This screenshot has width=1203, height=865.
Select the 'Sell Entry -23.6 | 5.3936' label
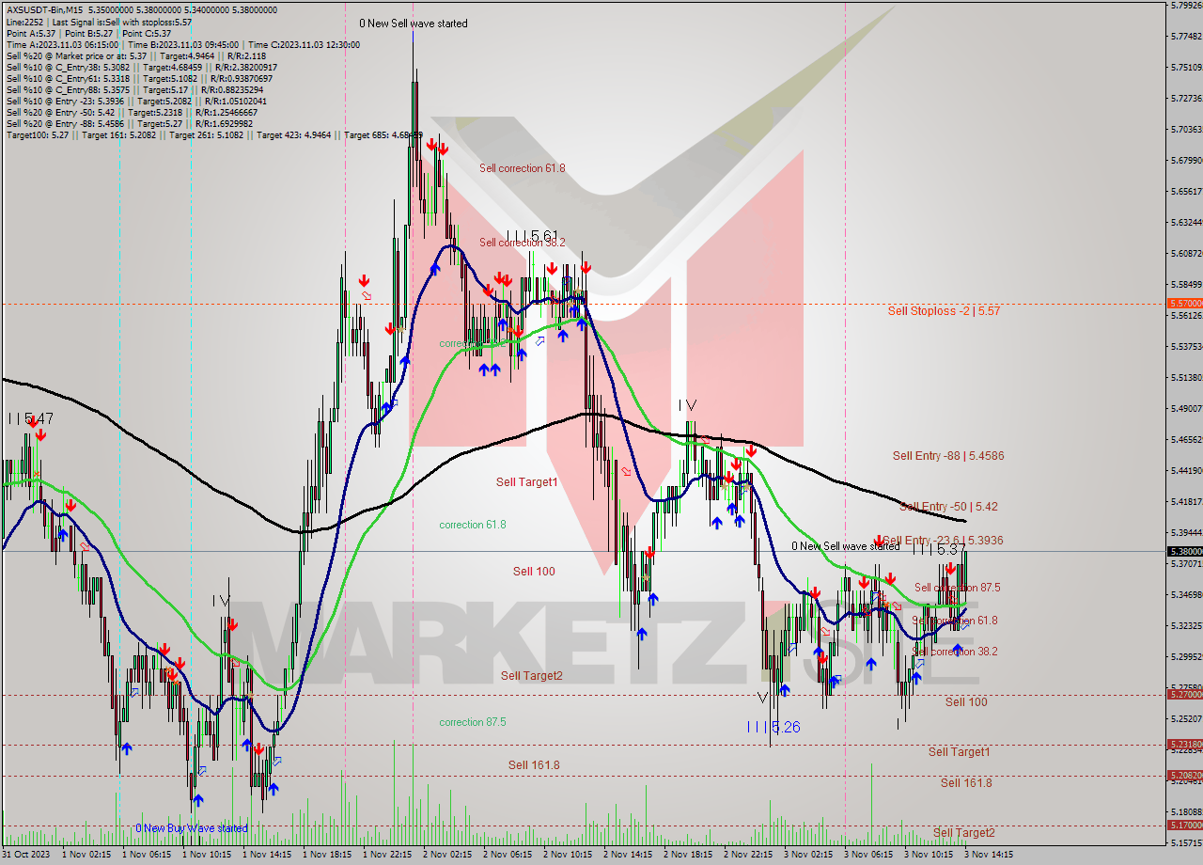[943, 541]
